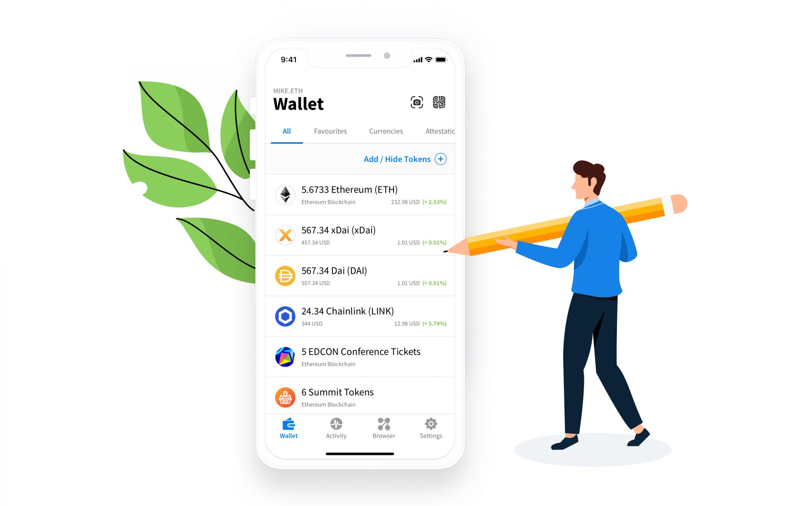This screenshot has width=810, height=506.
Task: Switch to the Favourites tab
Action: tap(330, 131)
